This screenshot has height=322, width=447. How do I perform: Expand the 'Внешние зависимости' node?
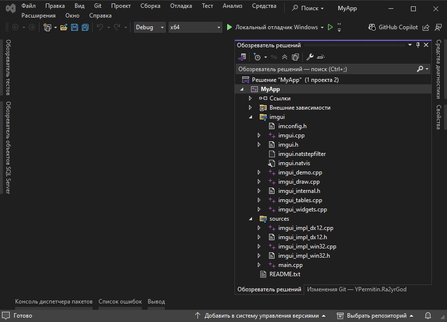coord(250,108)
